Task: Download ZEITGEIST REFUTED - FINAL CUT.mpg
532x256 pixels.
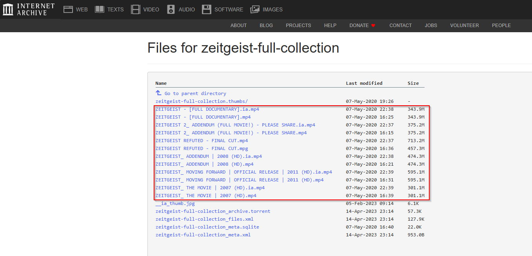Action: (x=202, y=148)
